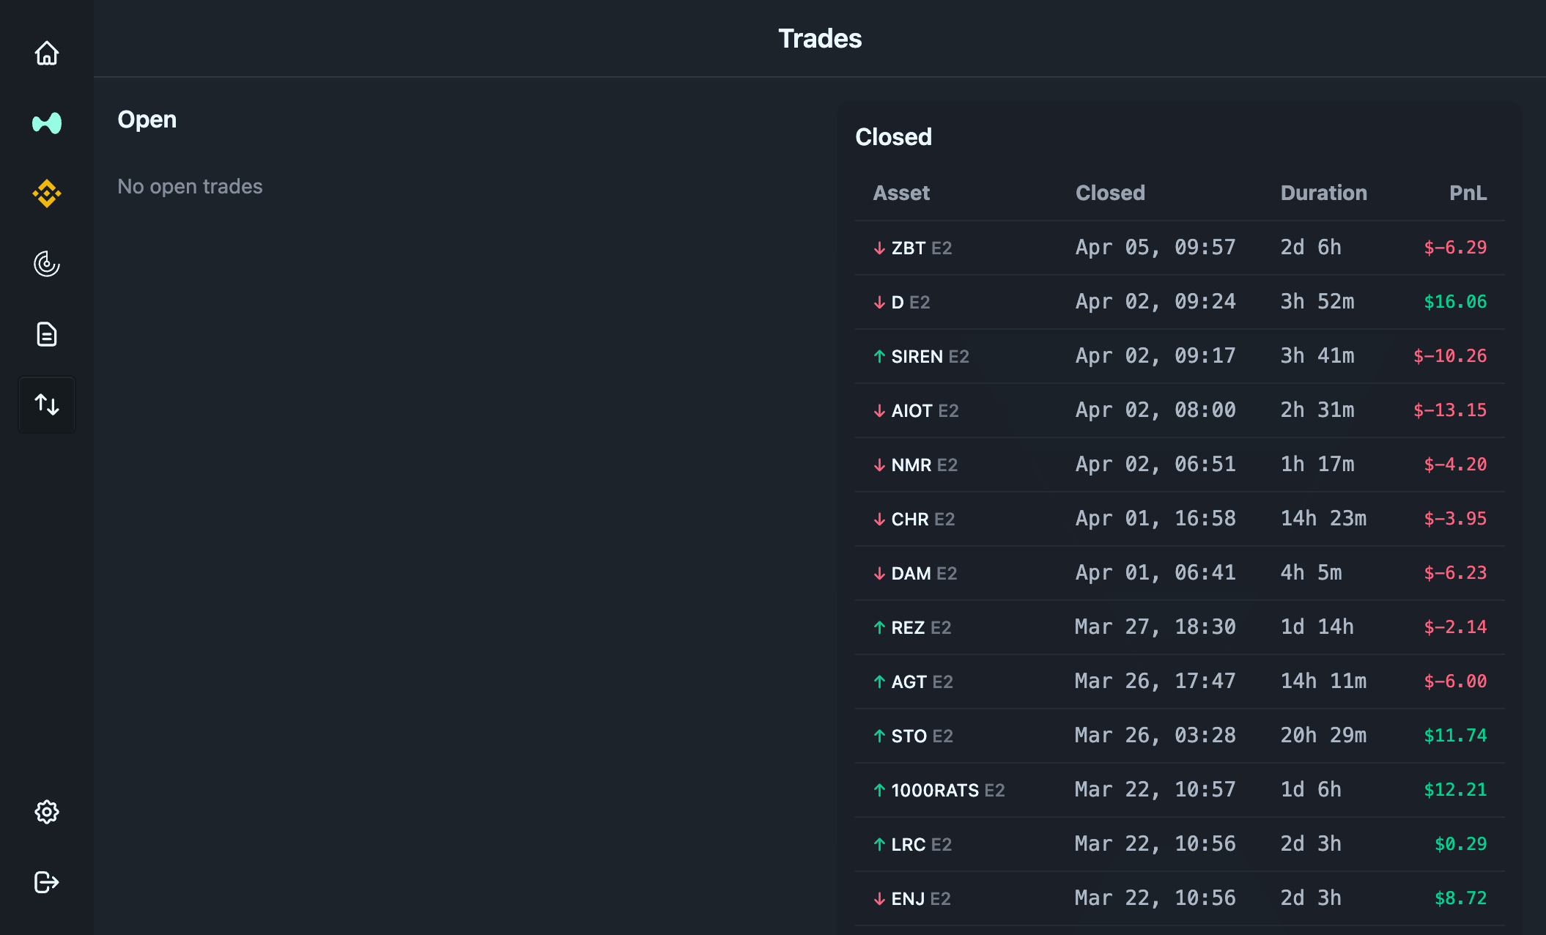Image resolution: width=1546 pixels, height=935 pixels.
Task: Click the $-3.95 PnL value
Action: (1455, 519)
